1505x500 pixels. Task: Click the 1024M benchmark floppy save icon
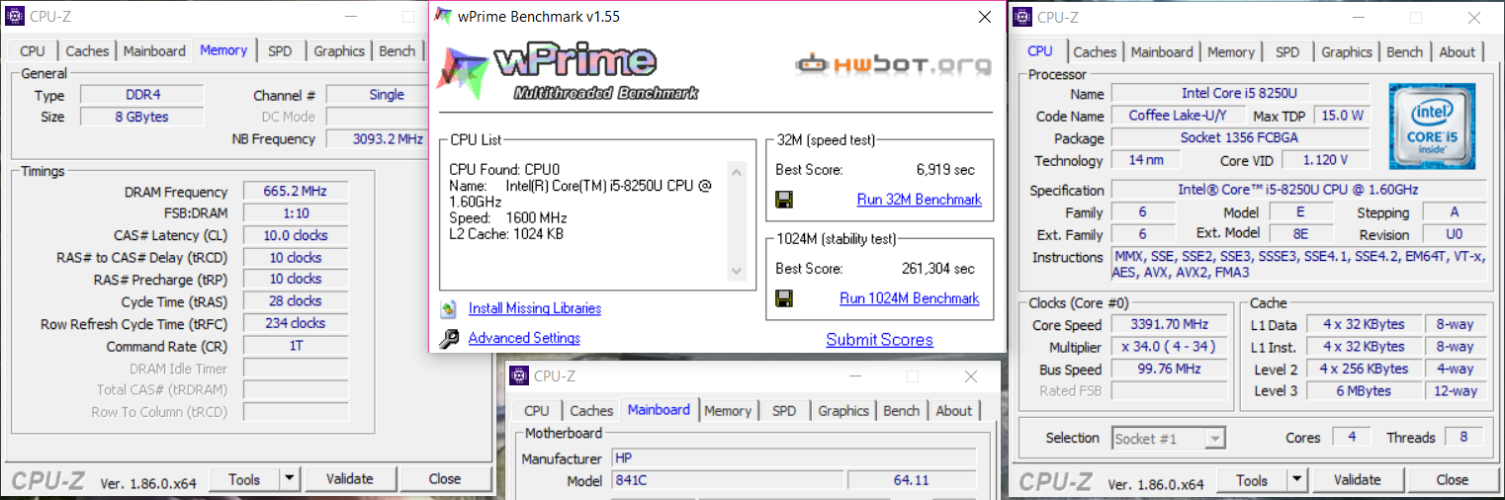tap(784, 298)
